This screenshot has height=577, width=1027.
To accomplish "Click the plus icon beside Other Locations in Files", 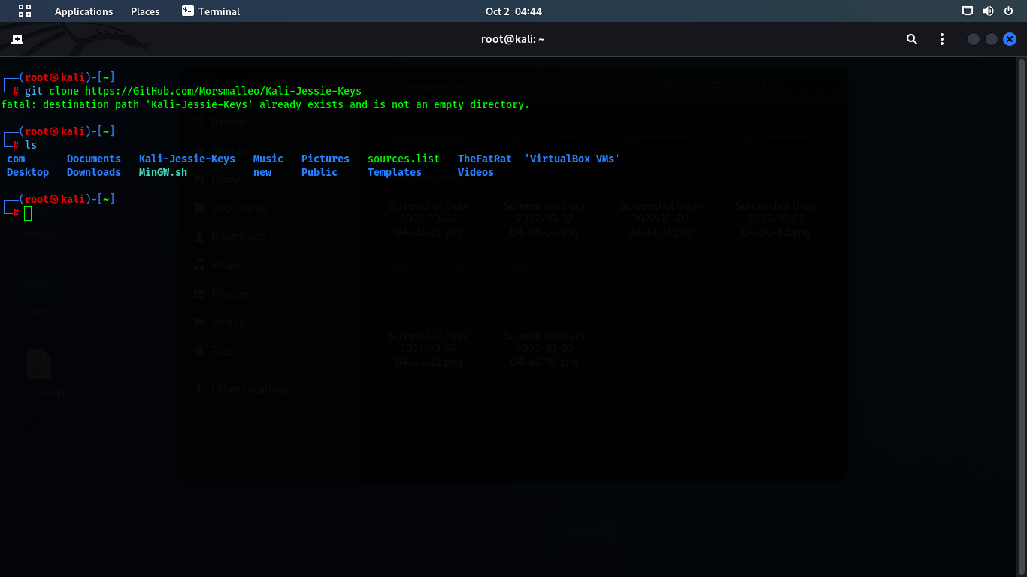I will (x=199, y=388).
